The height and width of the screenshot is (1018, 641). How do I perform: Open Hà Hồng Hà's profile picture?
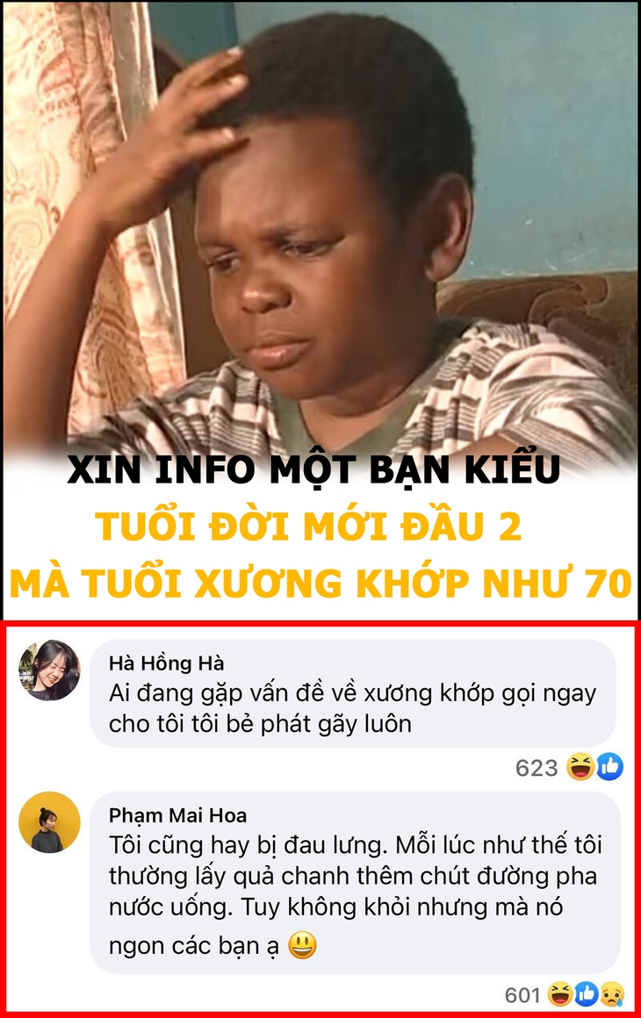49,670
